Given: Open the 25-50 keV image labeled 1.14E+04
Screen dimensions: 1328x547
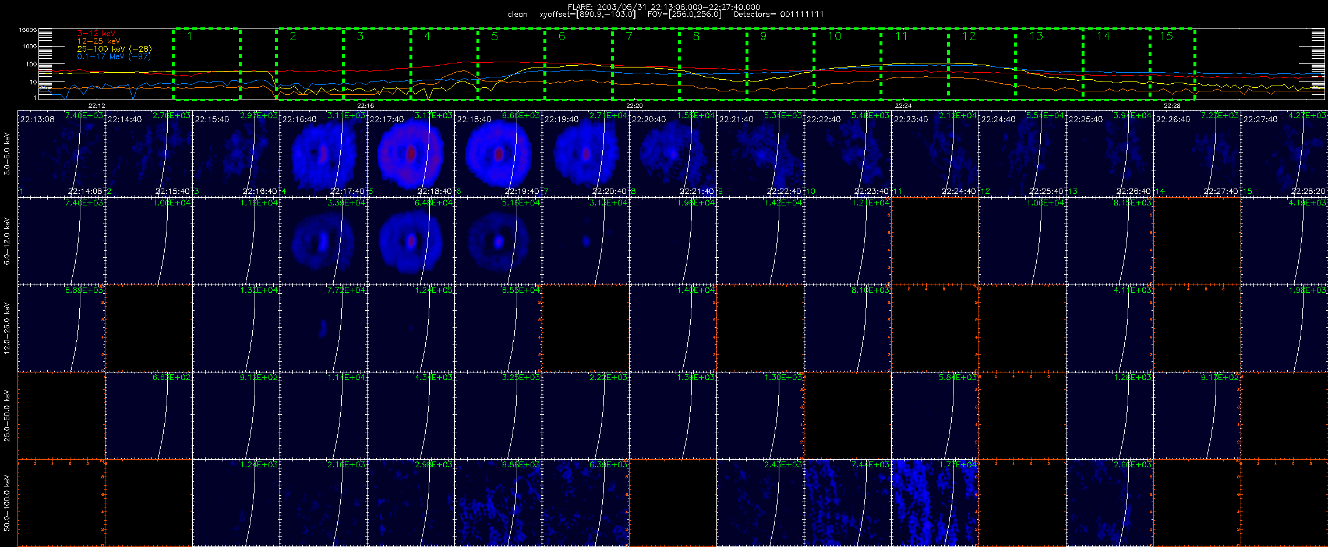Looking at the screenshot, I should click(x=323, y=415).
